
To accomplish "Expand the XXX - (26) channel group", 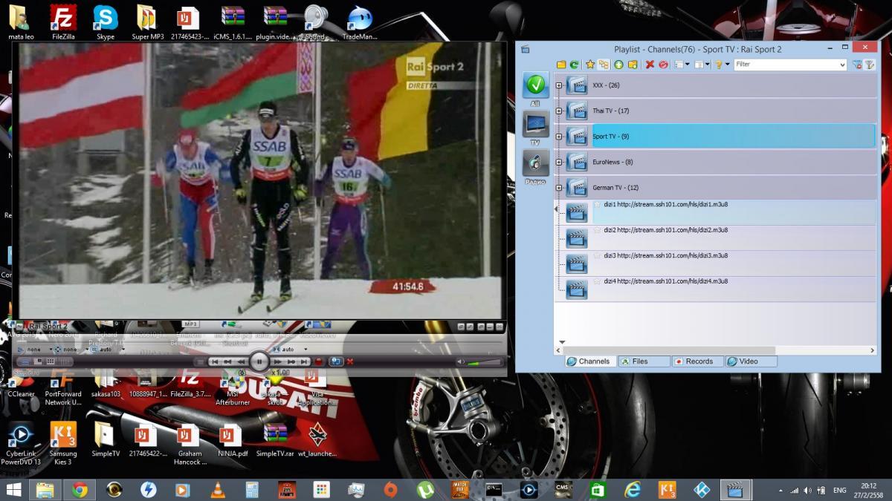I will pos(559,85).
